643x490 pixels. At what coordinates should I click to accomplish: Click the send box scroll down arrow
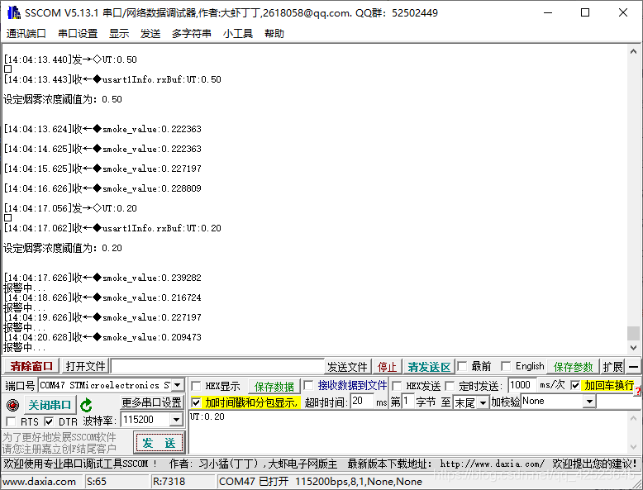pyautogui.click(x=633, y=447)
